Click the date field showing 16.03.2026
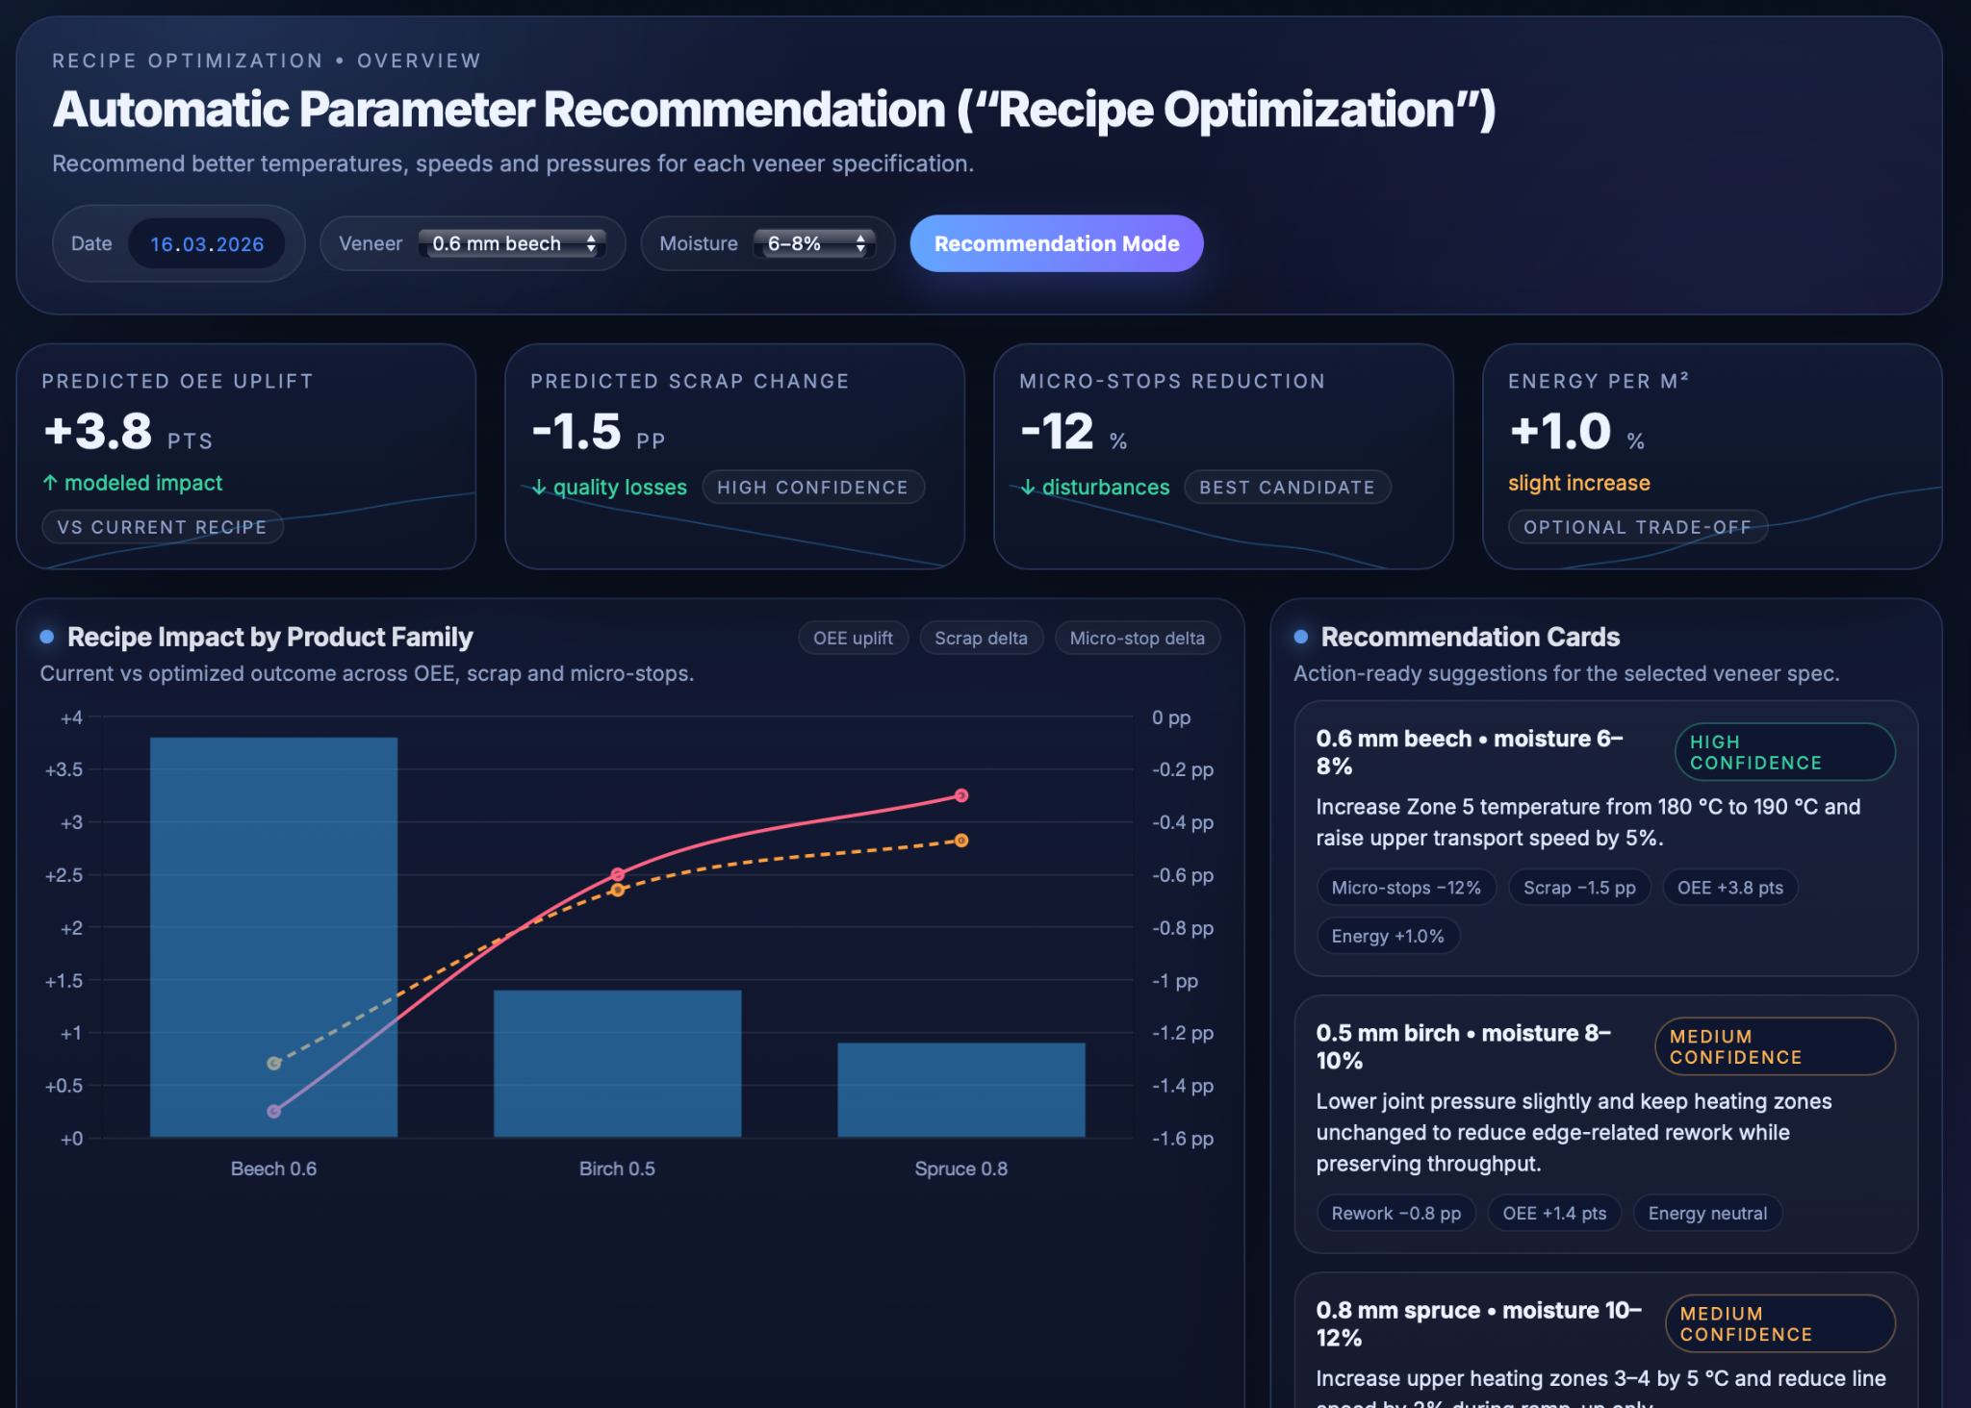 point(206,244)
